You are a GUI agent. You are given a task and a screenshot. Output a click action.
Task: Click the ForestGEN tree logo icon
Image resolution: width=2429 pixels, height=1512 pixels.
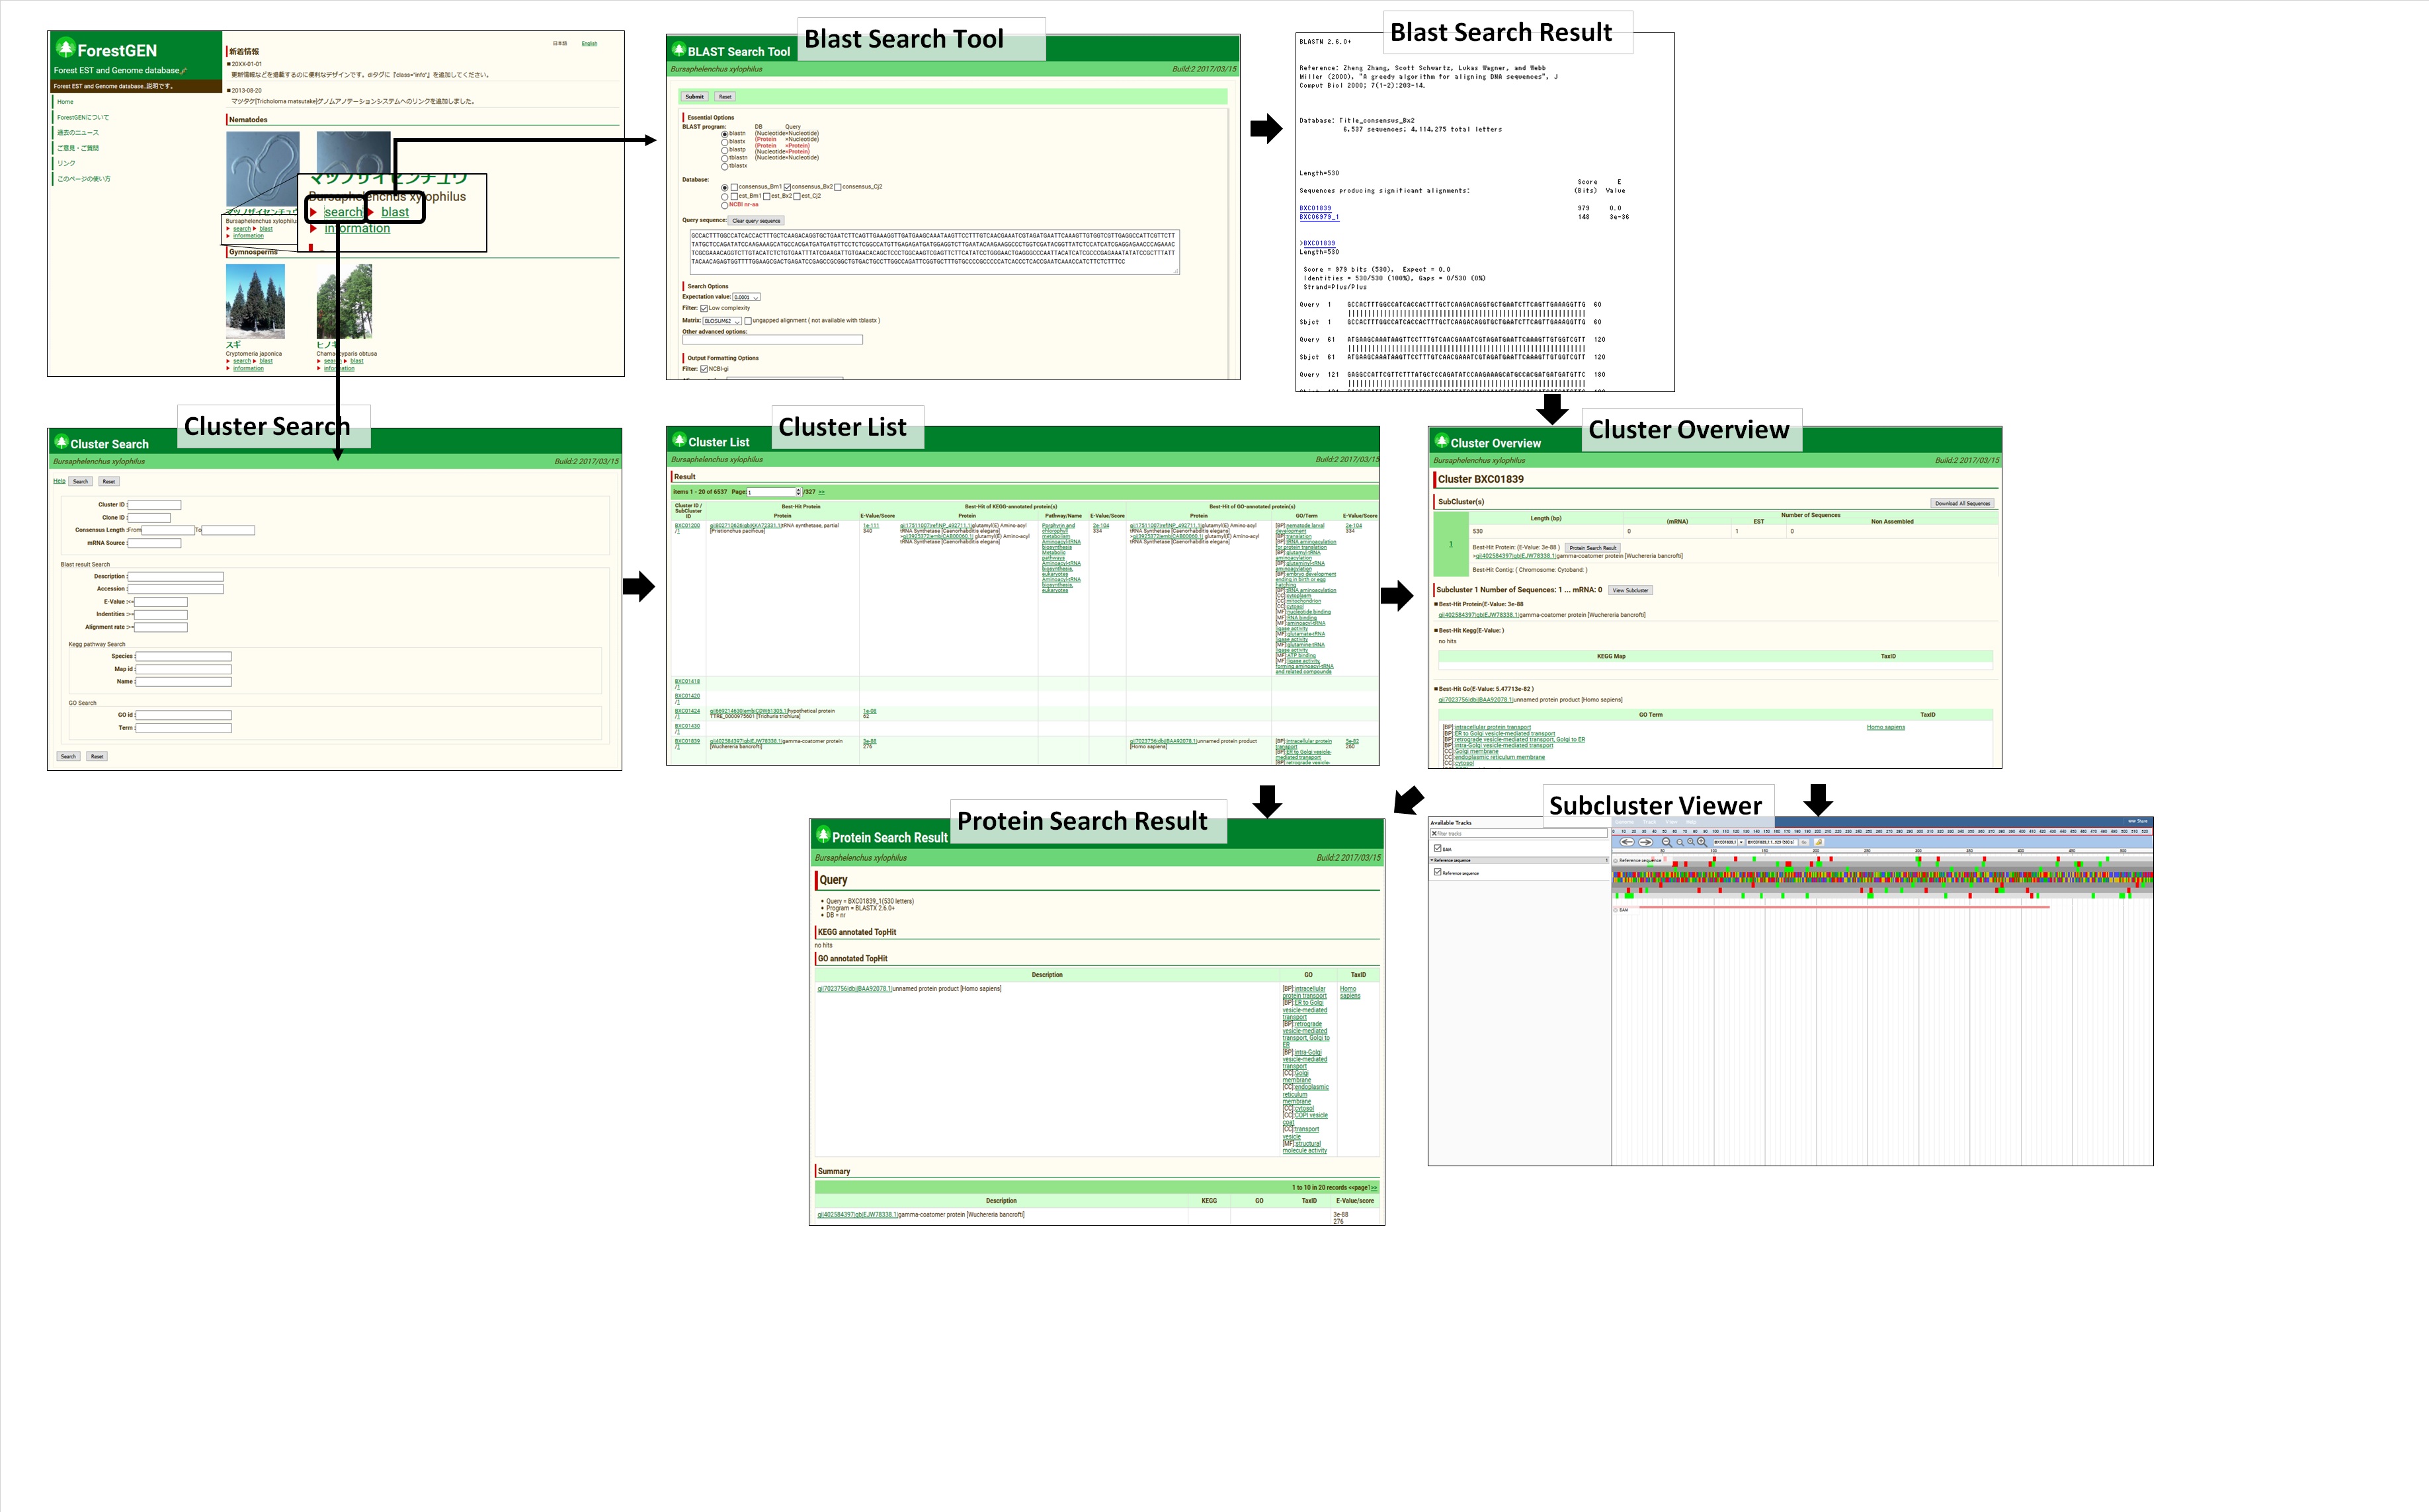pyautogui.click(x=65, y=48)
